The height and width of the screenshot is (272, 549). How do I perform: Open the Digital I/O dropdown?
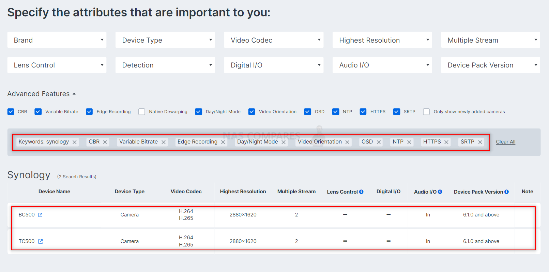click(274, 65)
